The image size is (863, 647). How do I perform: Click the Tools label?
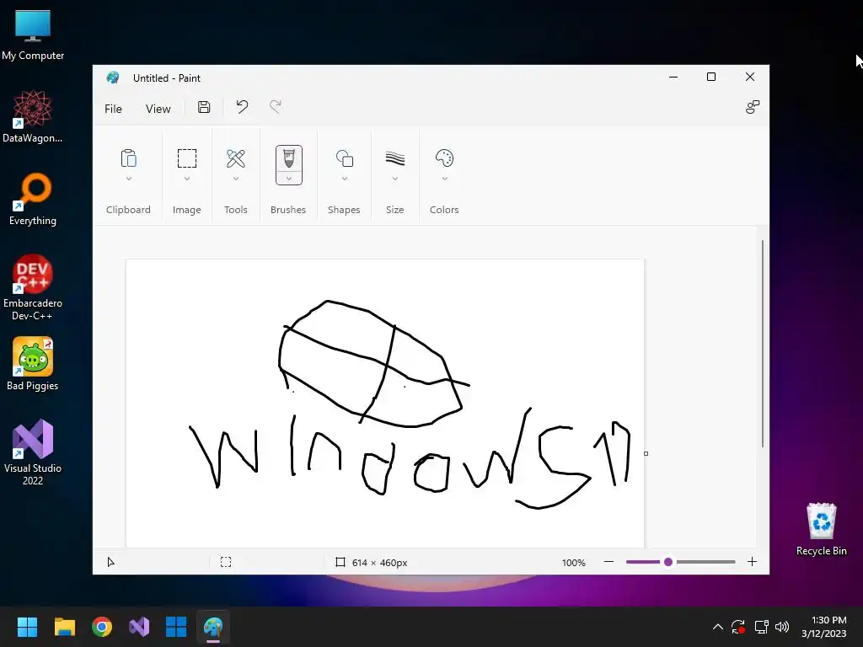coord(236,210)
